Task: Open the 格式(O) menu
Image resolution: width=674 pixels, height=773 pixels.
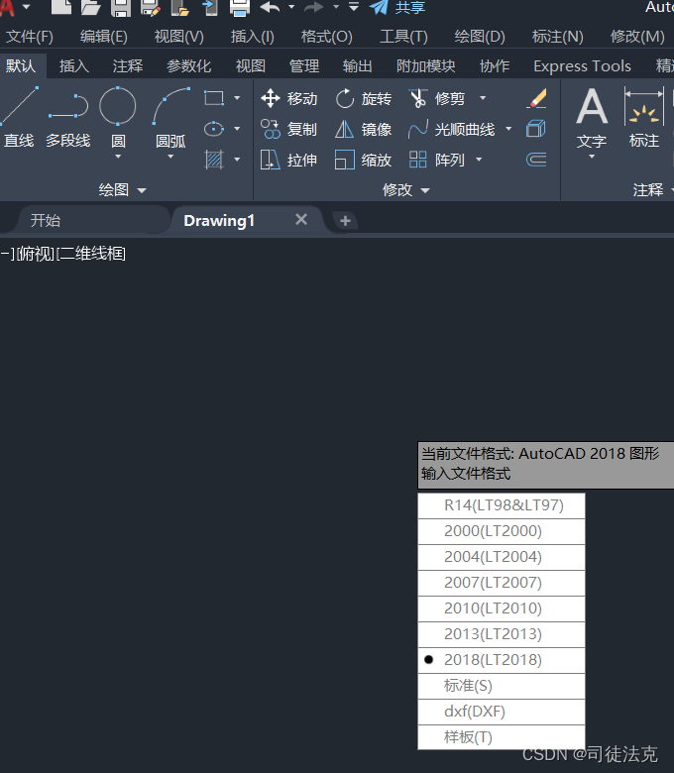Action: (327, 37)
